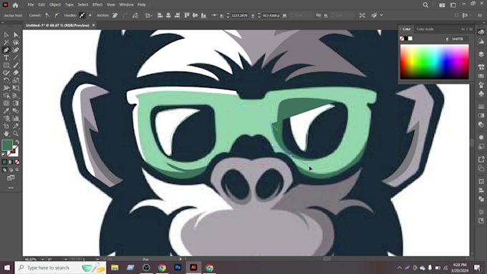Close the Untitled-1 document tab
Image resolution: width=487 pixels, height=274 pixels.
[94, 26]
